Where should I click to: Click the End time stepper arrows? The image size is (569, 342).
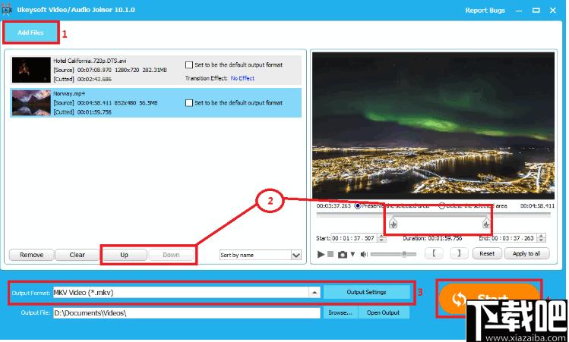541,238
